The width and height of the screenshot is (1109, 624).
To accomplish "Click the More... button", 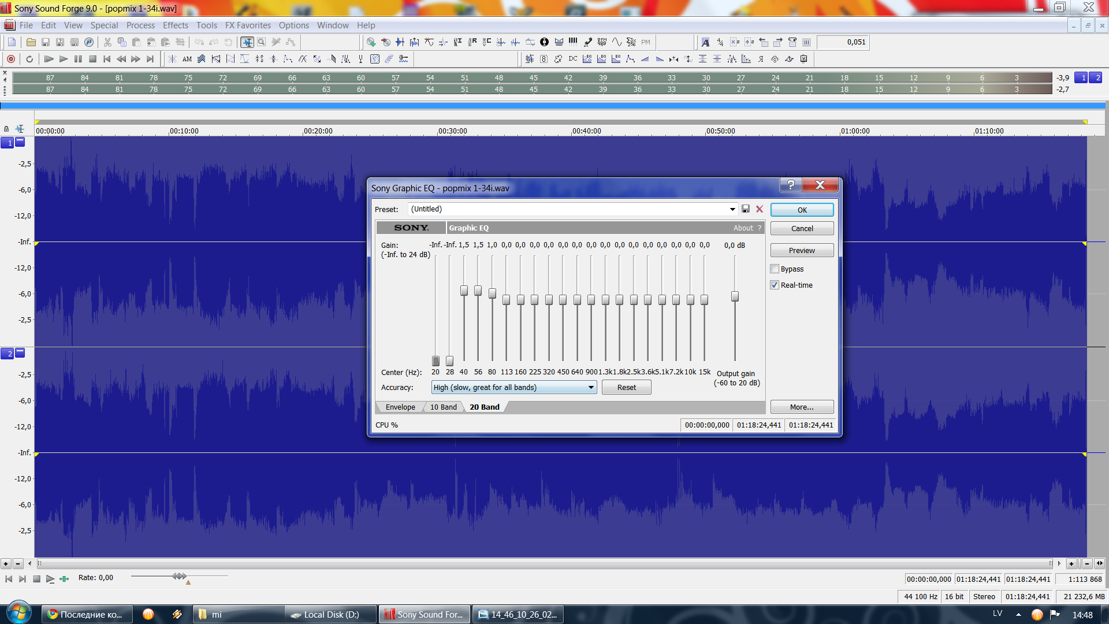I will tap(802, 407).
